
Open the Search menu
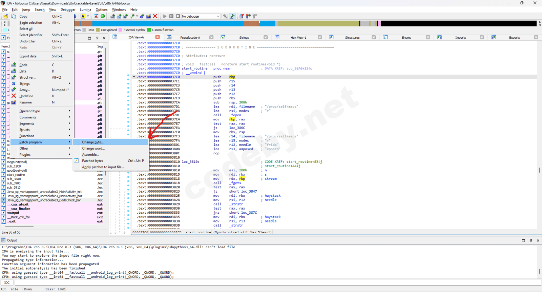40,9
